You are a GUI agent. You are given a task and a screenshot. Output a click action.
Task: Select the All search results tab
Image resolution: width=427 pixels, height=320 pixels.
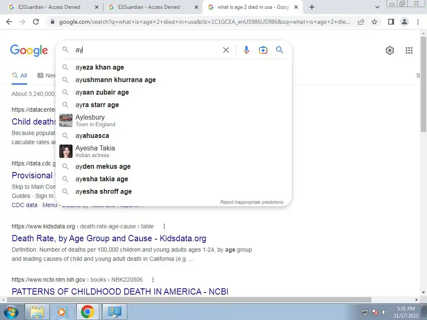click(19, 76)
